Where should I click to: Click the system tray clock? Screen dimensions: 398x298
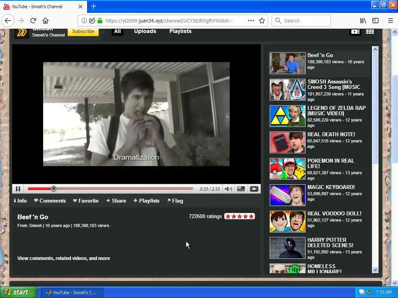(384, 292)
